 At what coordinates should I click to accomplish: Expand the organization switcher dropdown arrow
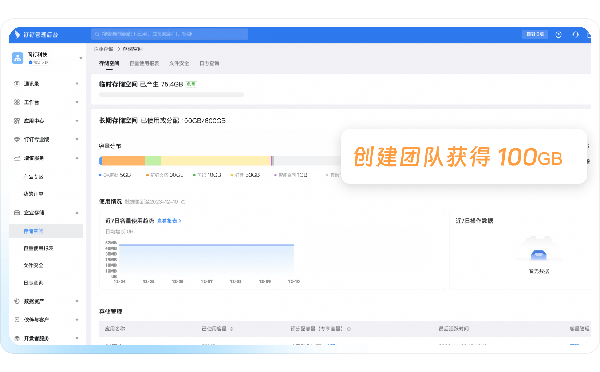click(x=81, y=58)
